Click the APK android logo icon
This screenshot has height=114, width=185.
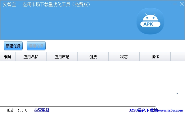coord(150,21)
